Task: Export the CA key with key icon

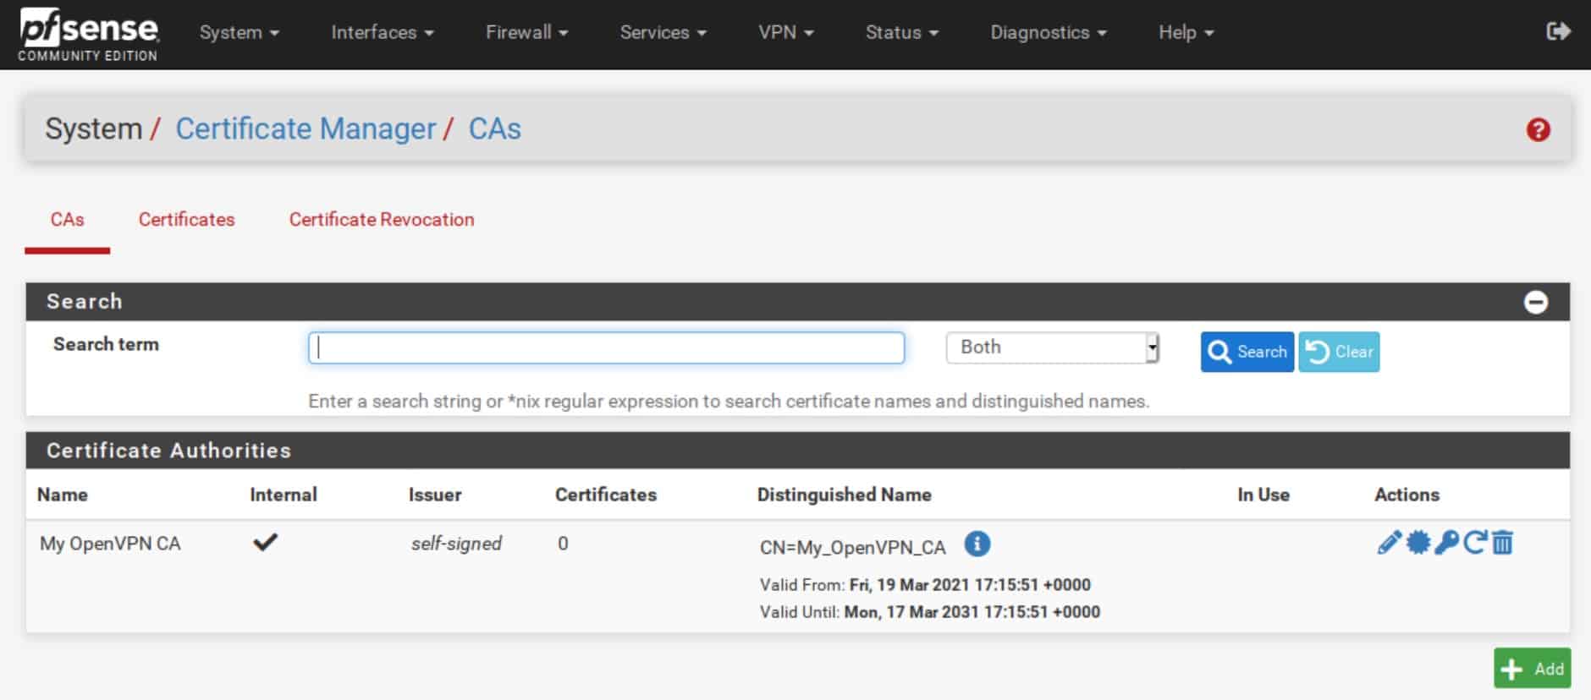Action: click(1446, 542)
